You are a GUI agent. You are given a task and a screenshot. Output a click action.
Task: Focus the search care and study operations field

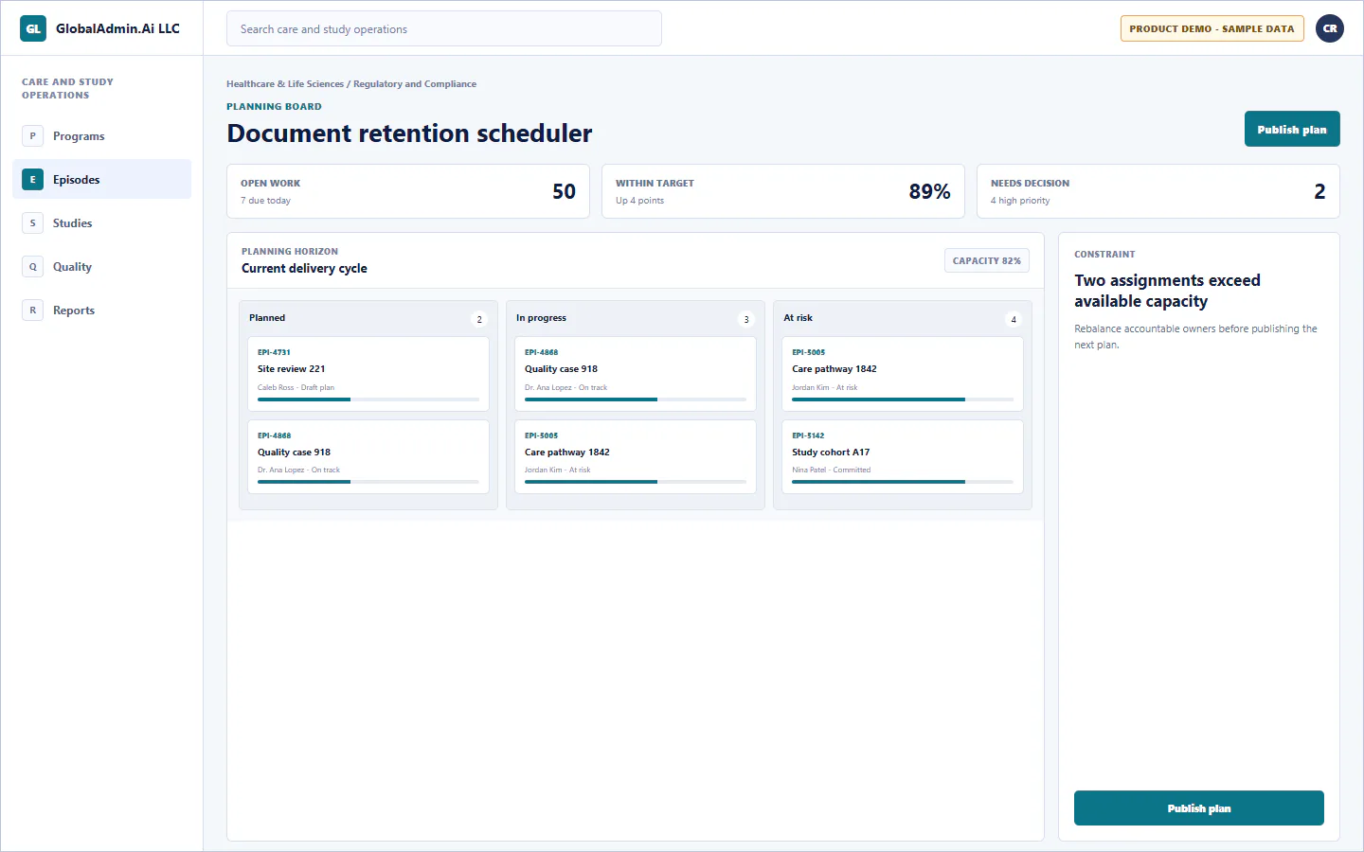444,28
